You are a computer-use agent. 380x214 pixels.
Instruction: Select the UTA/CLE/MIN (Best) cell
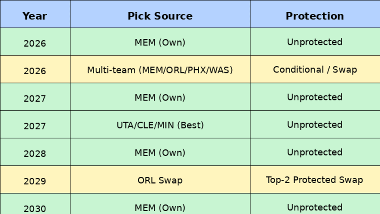point(160,125)
